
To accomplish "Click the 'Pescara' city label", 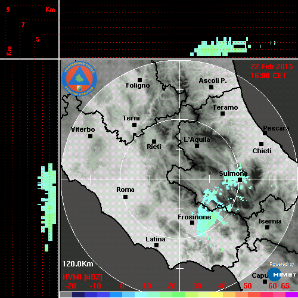I will point(276,128).
